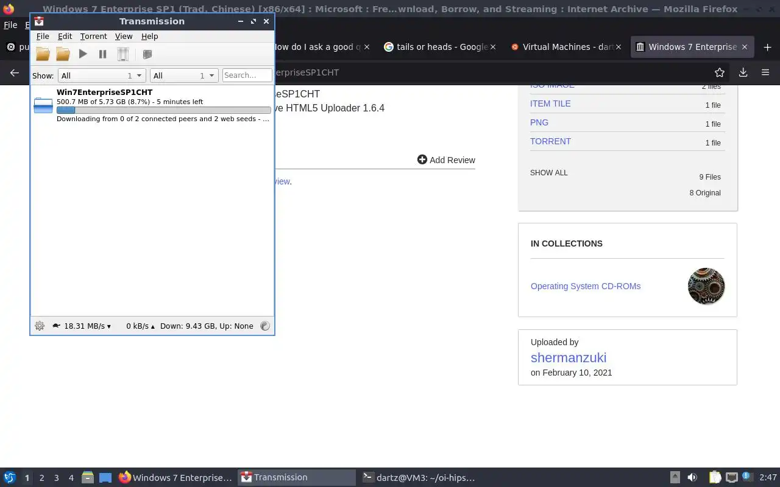Click the statistics circle icon in Transmission status bar
780x487 pixels.
pyautogui.click(x=265, y=326)
